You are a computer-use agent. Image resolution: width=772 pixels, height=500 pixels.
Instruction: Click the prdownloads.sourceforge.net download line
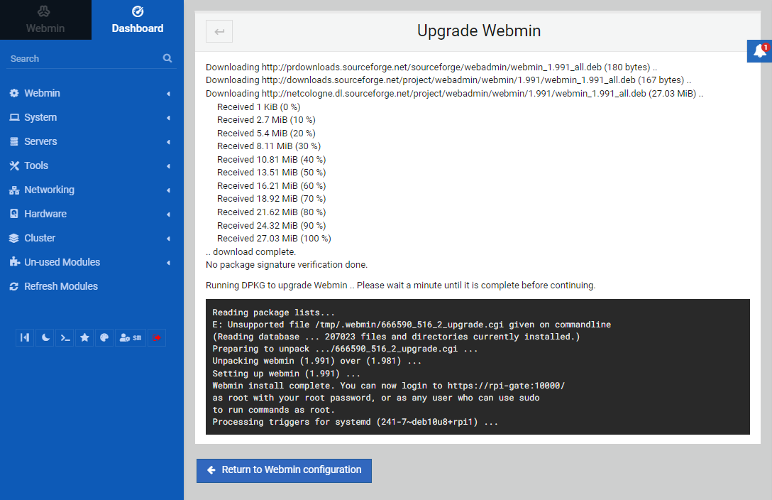coord(431,67)
